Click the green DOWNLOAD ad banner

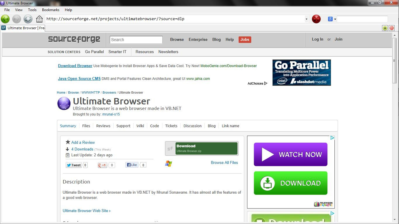(291, 183)
